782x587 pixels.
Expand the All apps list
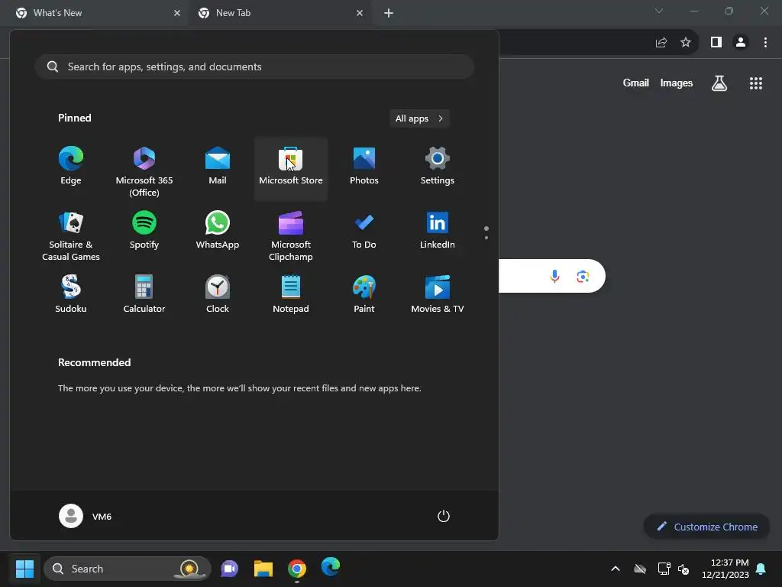(x=419, y=118)
